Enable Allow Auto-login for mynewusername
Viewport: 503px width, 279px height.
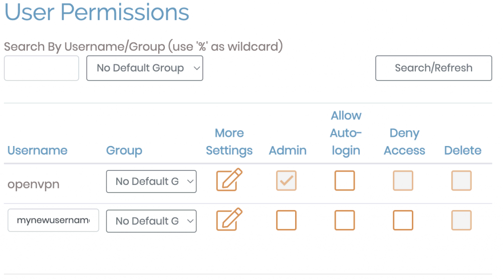coord(345,220)
